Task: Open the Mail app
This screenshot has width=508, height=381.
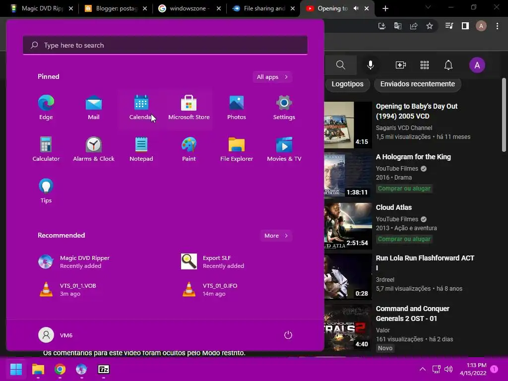Action: (x=94, y=108)
